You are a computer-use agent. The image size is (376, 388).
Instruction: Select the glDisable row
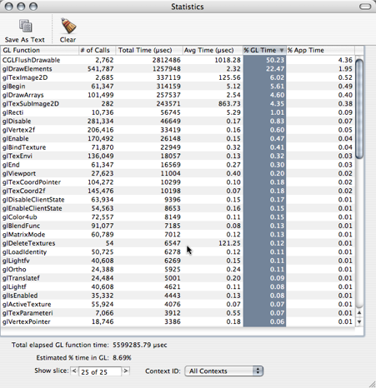point(178,121)
